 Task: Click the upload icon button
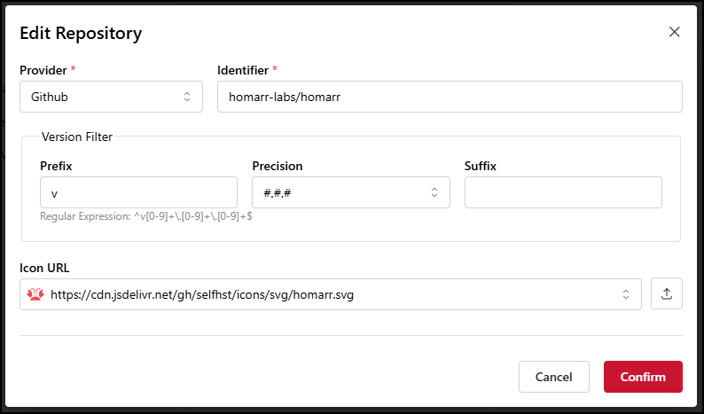tap(667, 294)
